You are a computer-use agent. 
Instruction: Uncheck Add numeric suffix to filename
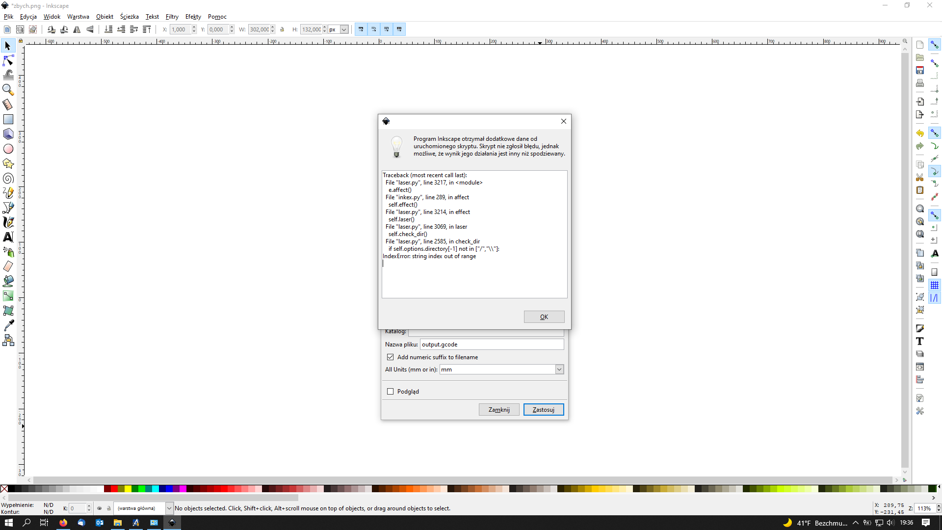(x=391, y=357)
